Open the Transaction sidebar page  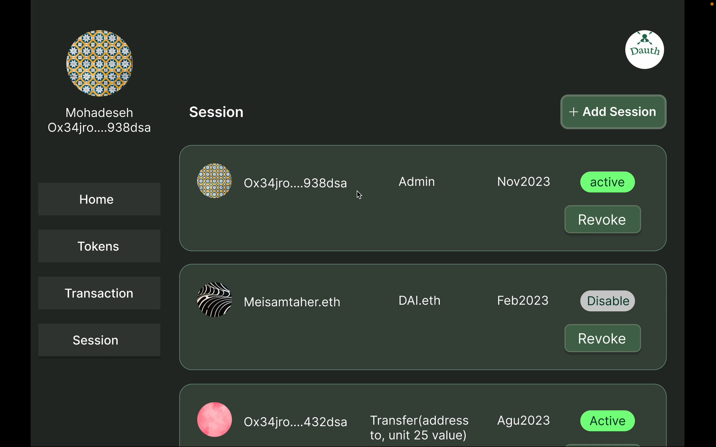[99, 293]
